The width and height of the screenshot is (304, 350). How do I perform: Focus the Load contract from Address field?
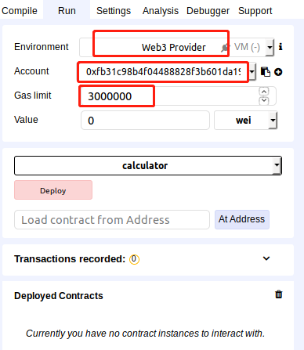[112, 220]
